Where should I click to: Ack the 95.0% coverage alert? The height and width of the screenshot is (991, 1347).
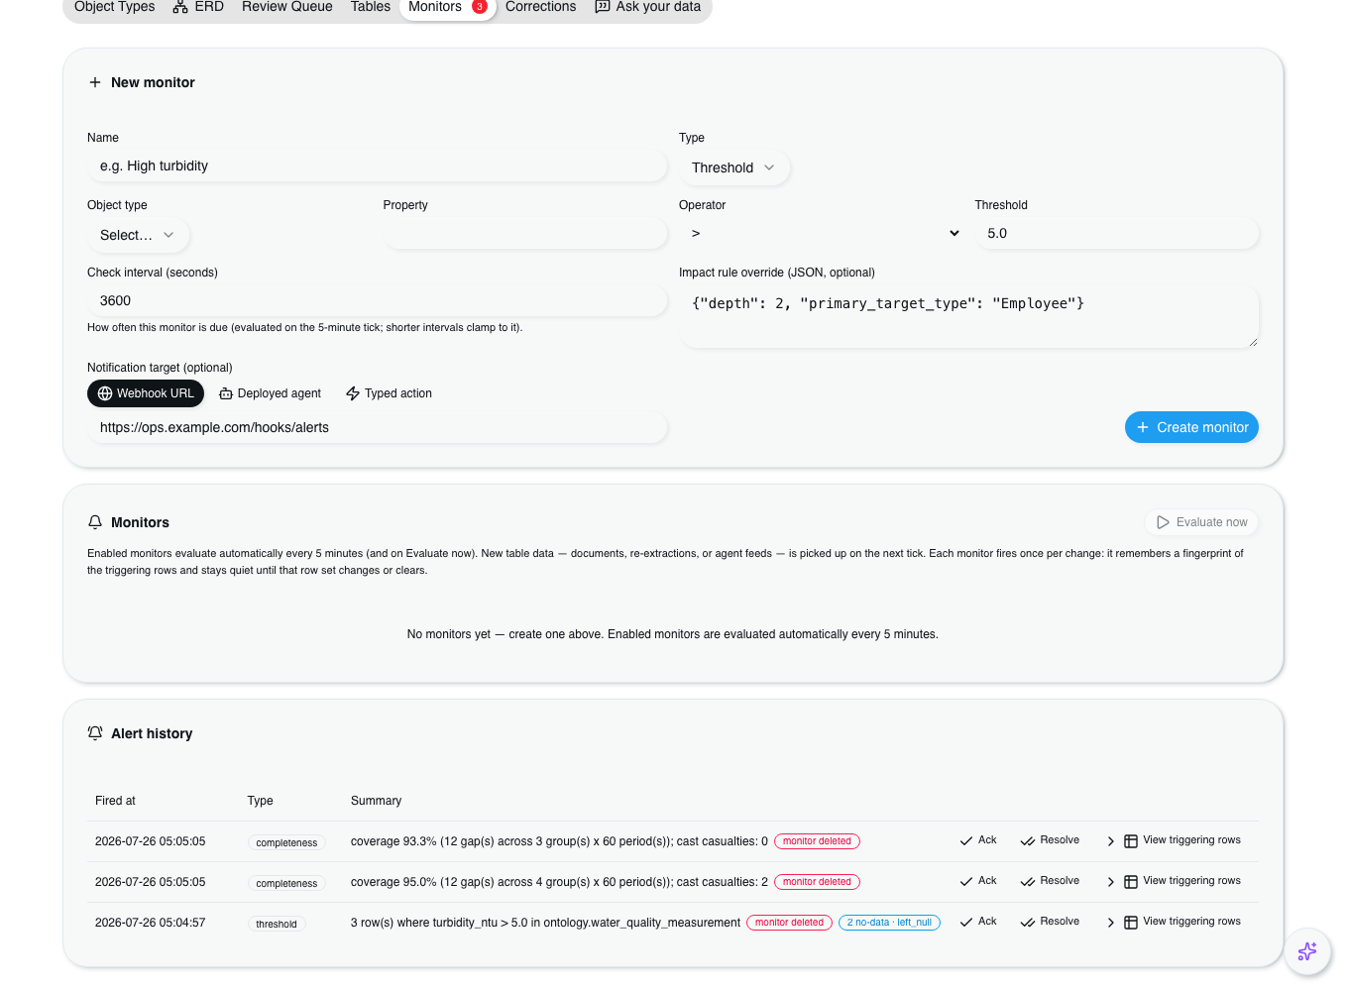click(x=978, y=881)
